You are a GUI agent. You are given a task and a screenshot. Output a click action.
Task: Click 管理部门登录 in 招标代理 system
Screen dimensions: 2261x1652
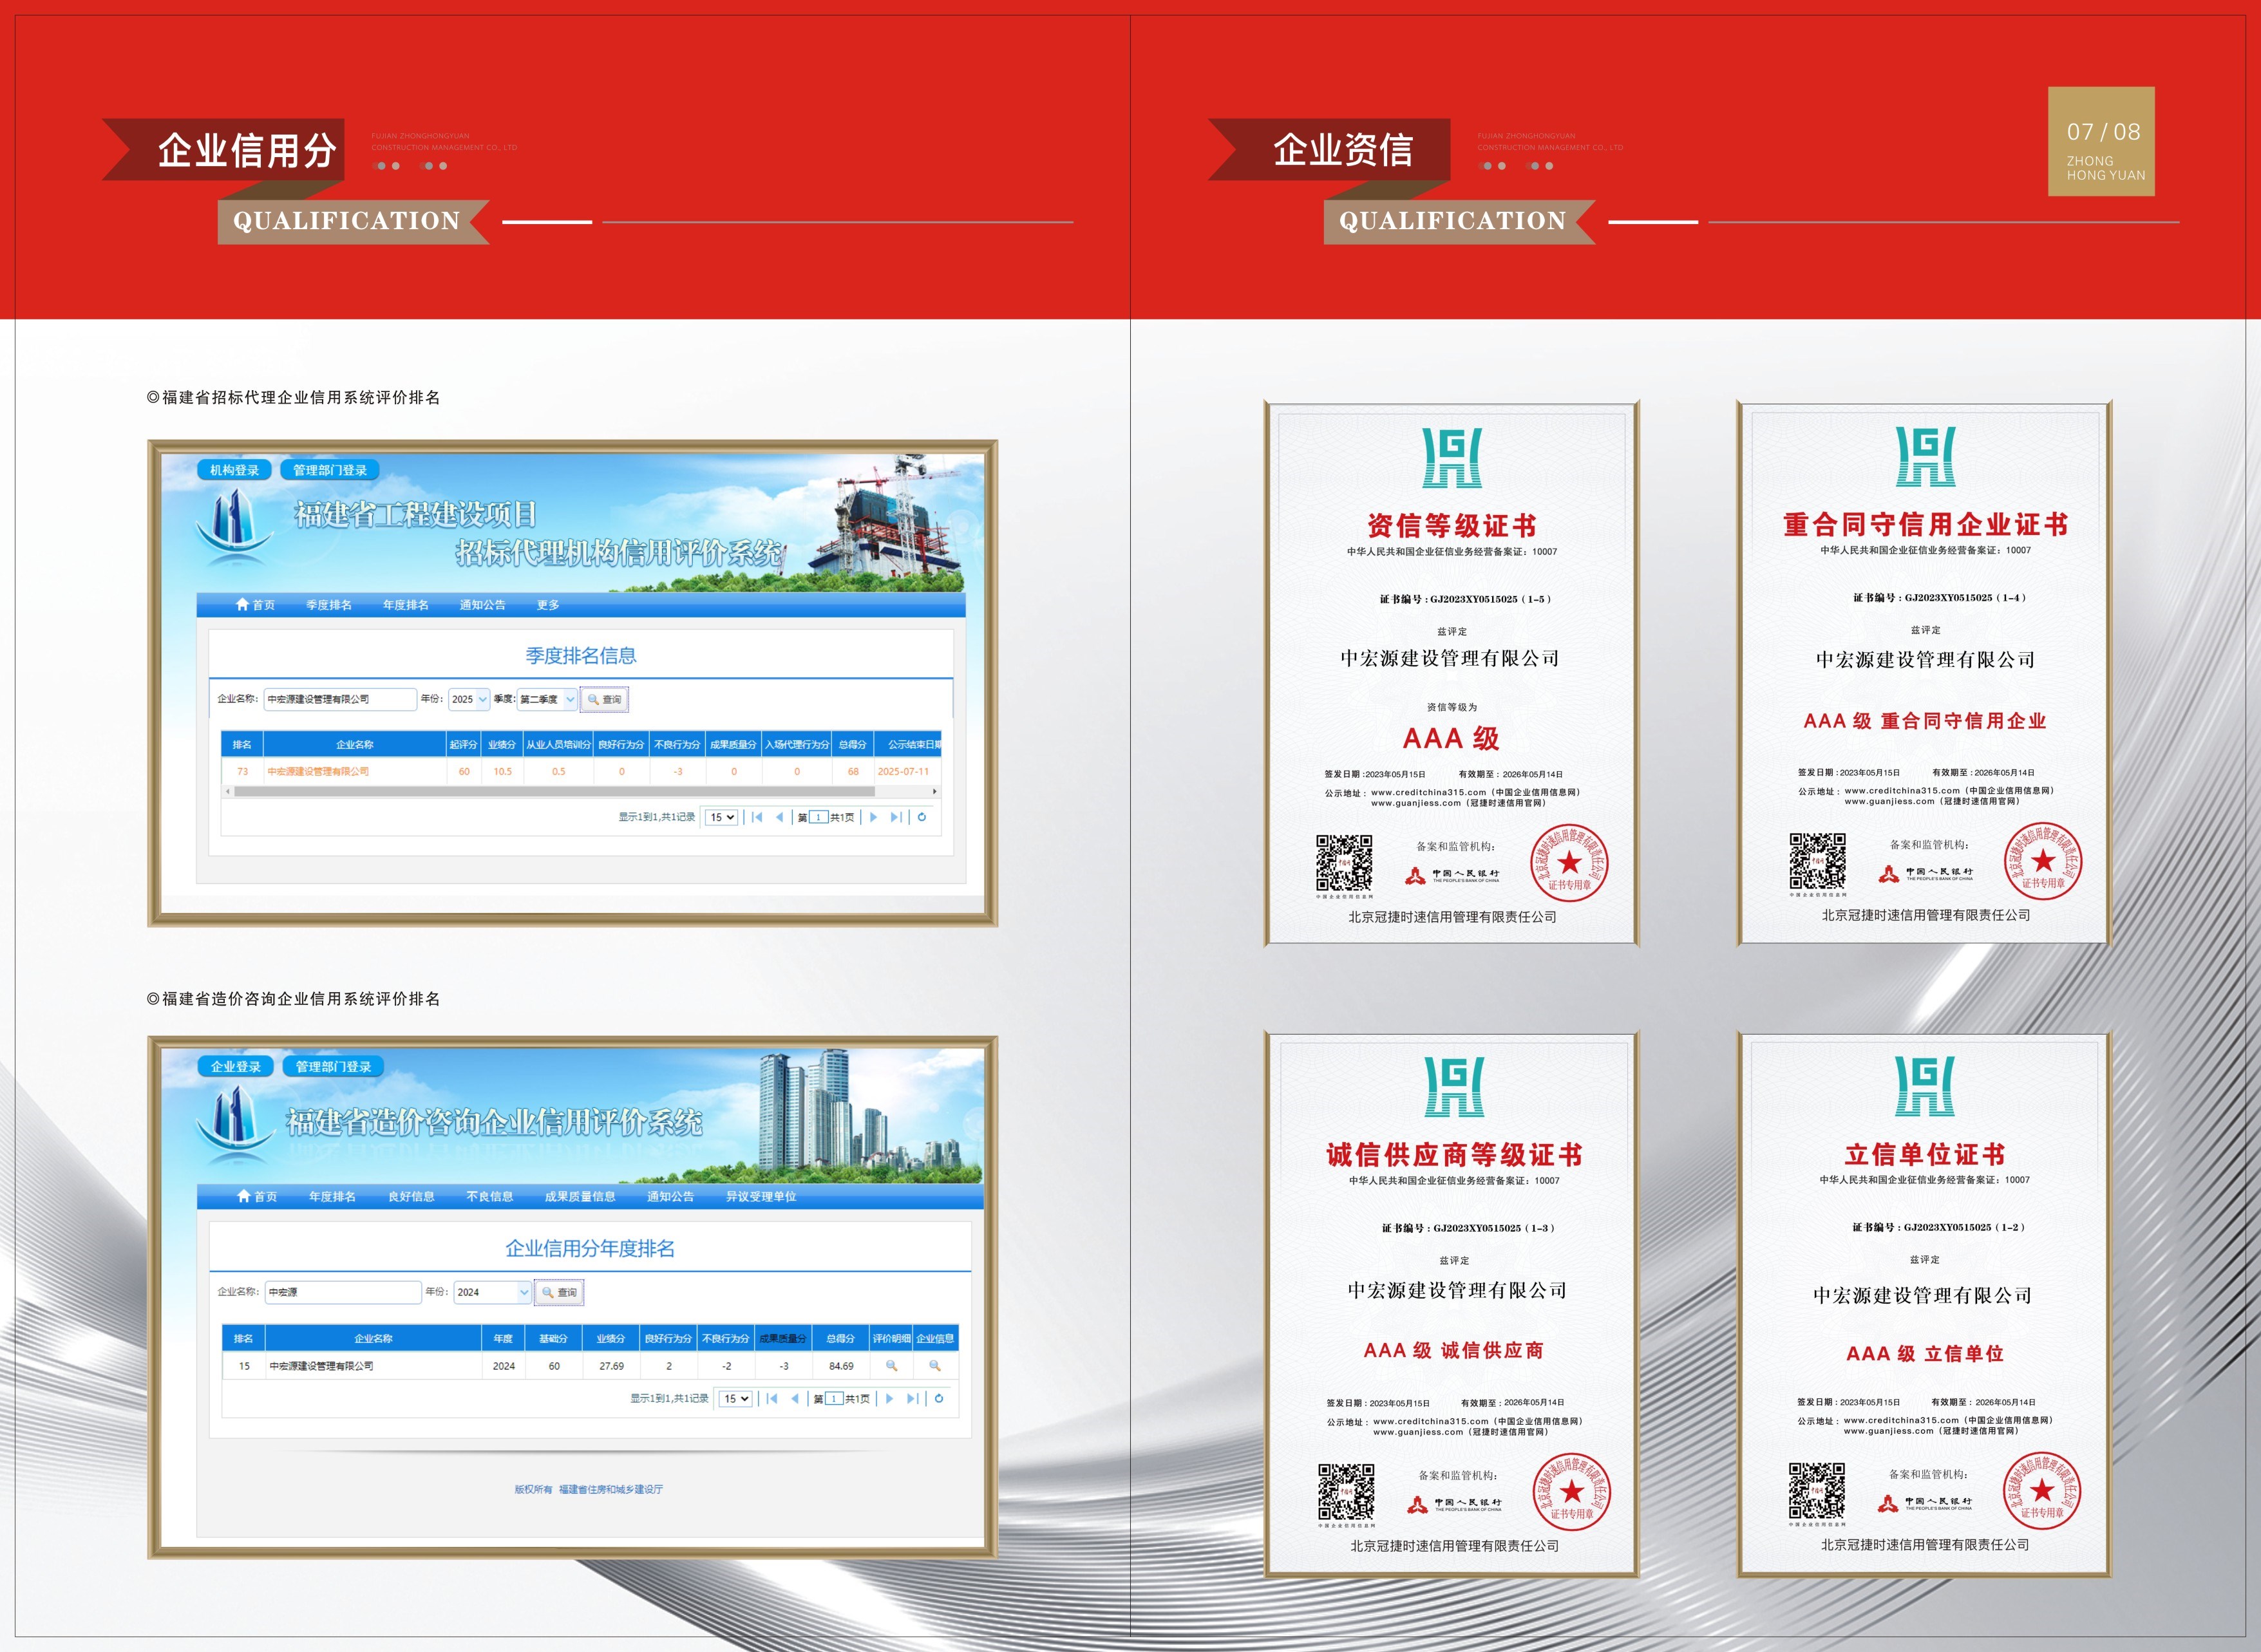click(x=330, y=470)
